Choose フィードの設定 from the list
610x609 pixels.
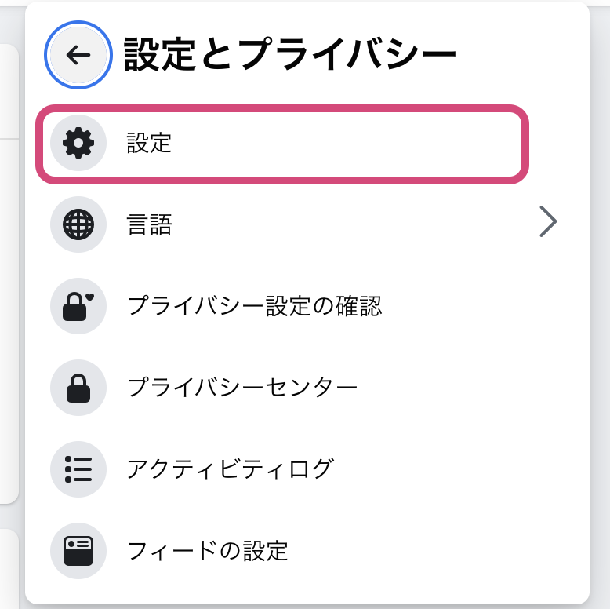pyautogui.click(x=207, y=551)
